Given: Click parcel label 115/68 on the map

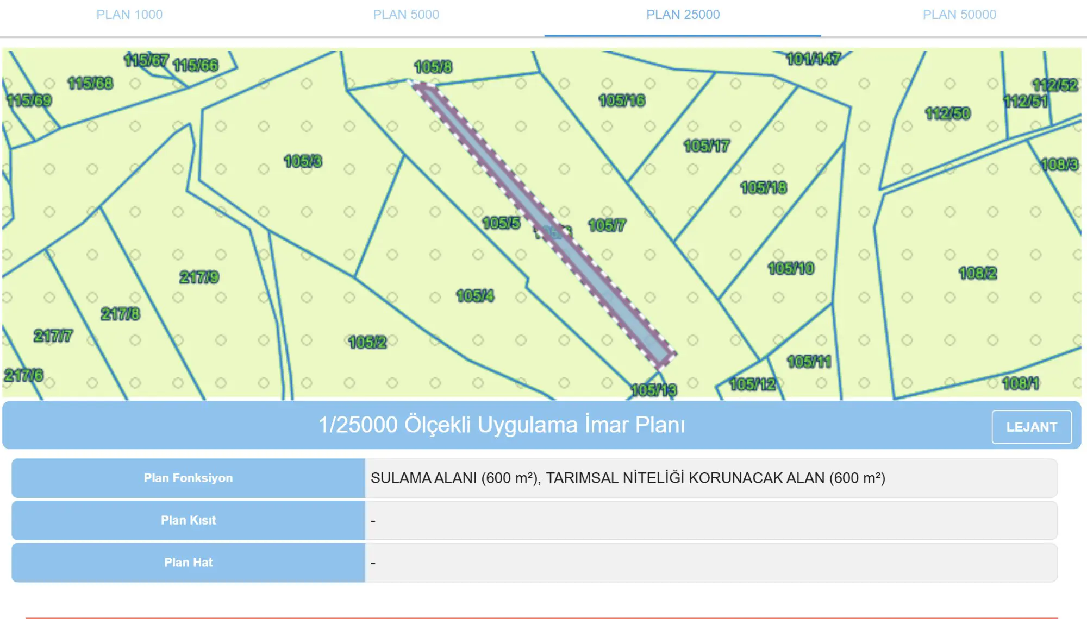Looking at the screenshot, I should pyautogui.click(x=90, y=83).
